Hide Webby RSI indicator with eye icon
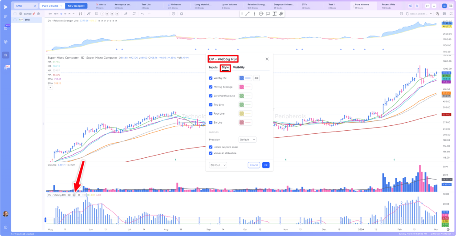 pyautogui.click(x=69, y=195)
